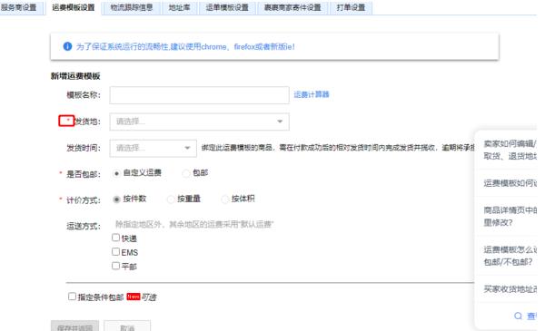Click the red New badge
The image size is (545, 331).
click(134, 297)
